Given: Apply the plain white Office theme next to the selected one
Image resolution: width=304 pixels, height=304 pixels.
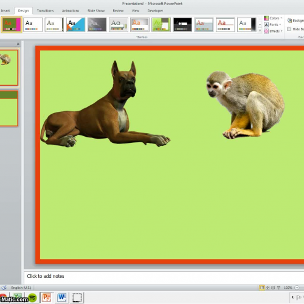Looking at the screenshot, I should (33, 24).
